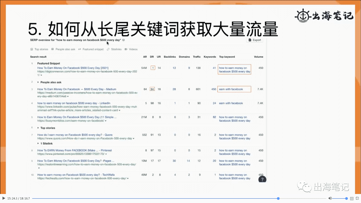Open dropdown arrow after medium.com URL
This screenshot has height=203, width=361.
pyautogui.click(x=68, y=96)
